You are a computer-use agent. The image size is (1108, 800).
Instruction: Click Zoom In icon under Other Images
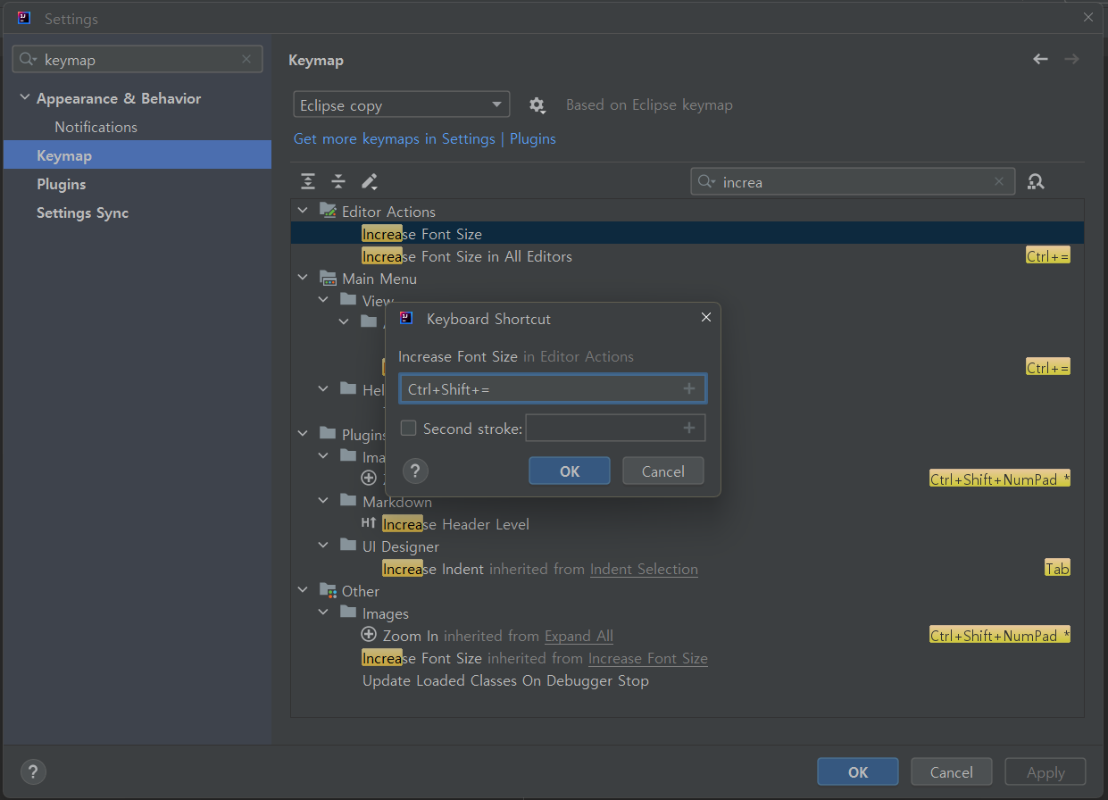pos(369,635)
